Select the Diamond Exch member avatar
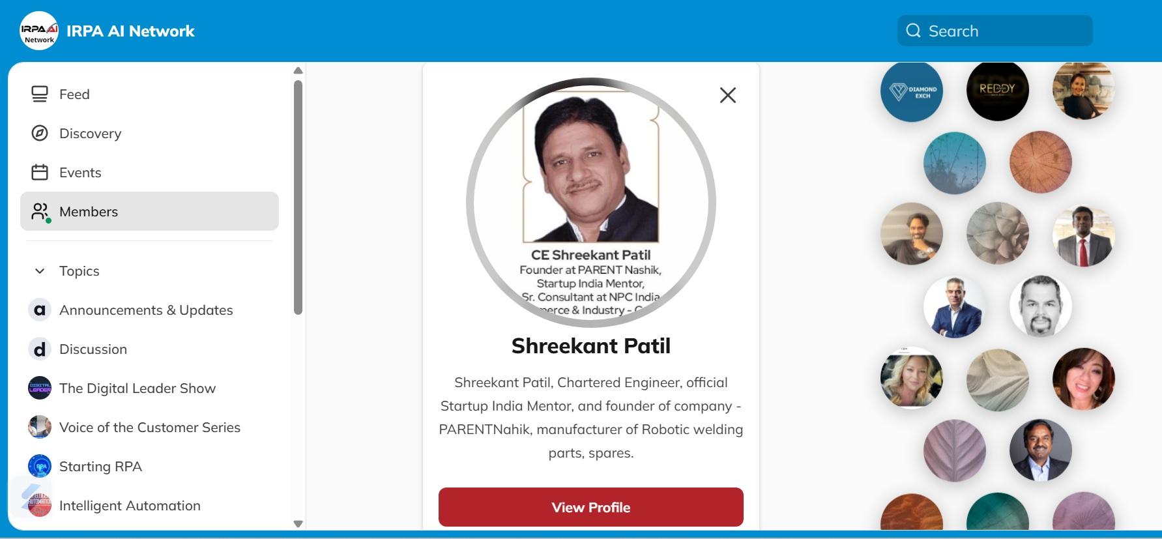1162x539 pixels. (x=912, y=91)
